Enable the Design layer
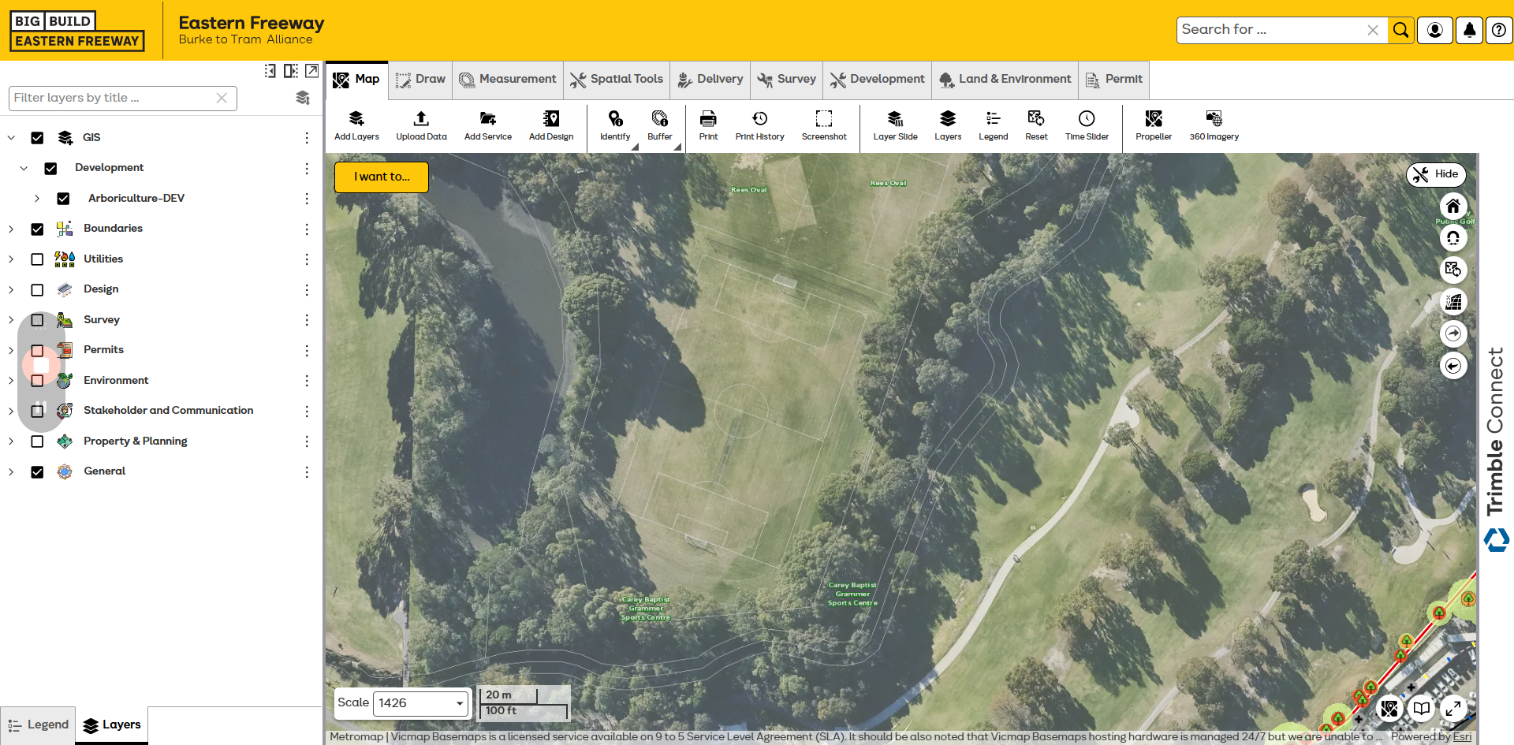 tap(37, 290)
